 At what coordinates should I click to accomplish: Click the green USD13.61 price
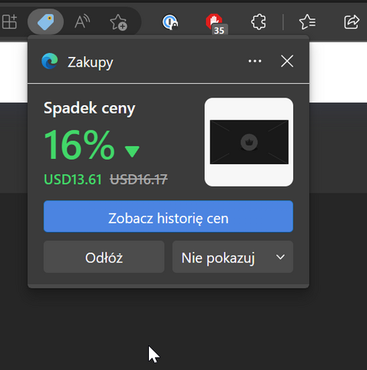[x=73, y=180]
